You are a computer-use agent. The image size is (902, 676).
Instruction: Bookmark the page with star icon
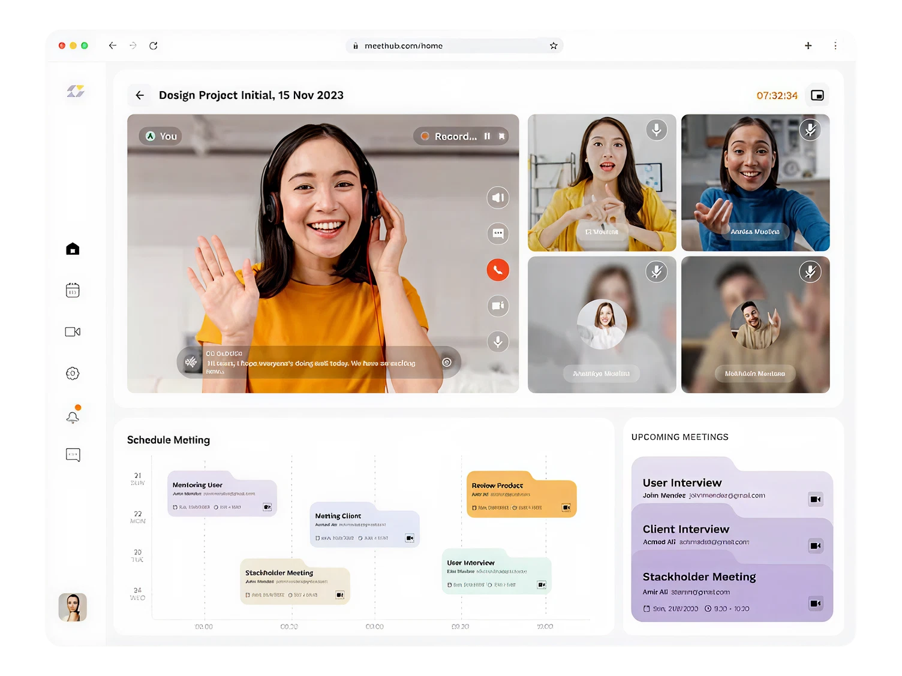[553, 46]
